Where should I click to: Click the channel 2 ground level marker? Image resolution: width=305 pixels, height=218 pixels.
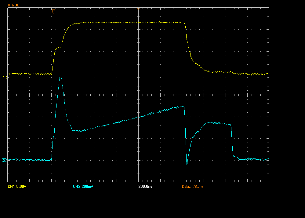coord(4,160)
